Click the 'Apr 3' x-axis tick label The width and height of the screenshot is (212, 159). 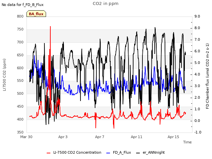(x=63, y=137)
